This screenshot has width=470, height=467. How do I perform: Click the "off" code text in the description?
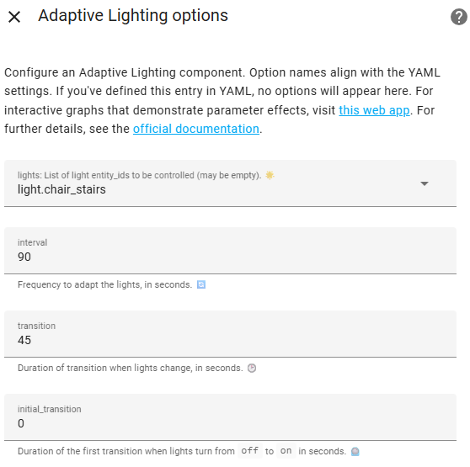pos(249,450)
